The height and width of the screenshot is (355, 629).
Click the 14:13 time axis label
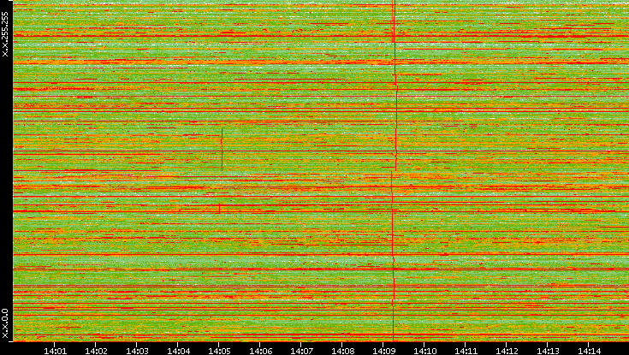tap(548, 351)
